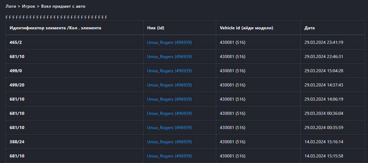
Task: Click the "Ник (id)" column header
Action: [156, 28]
